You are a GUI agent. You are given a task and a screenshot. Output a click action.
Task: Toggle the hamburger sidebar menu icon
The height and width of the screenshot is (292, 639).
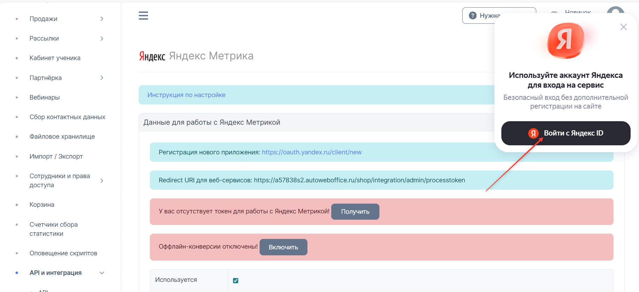coord(143,16)
